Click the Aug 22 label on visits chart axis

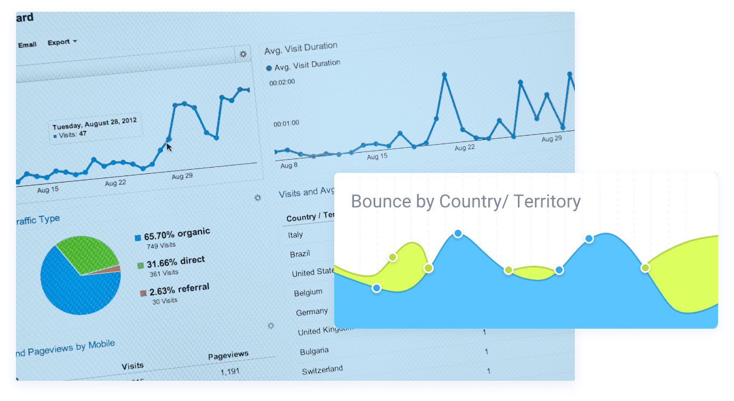115,182
